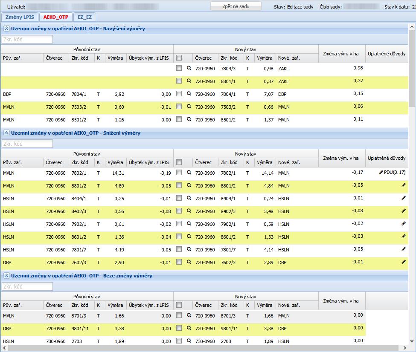Click edit pencil for row 8402/3

(404, 211)
